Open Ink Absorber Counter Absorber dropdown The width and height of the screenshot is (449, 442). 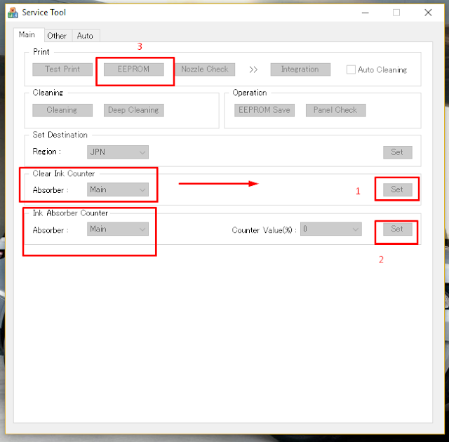tap(118, 229)
